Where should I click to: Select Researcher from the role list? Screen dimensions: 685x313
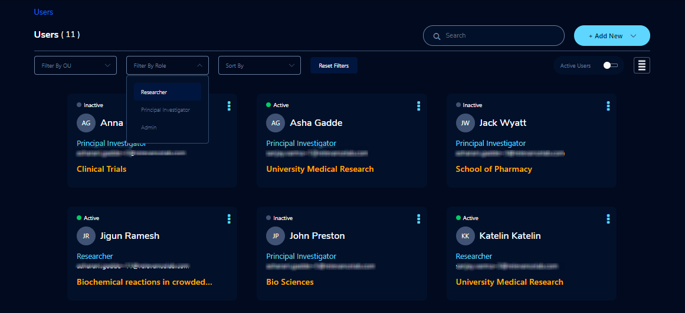tap(168, 92)
